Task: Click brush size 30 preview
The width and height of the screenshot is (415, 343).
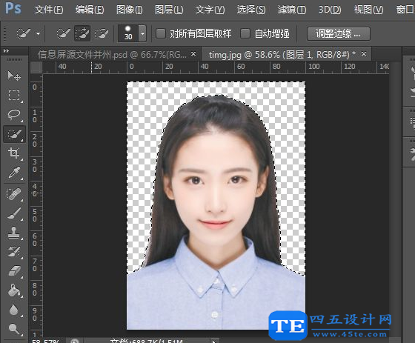Action: [128, 33]
